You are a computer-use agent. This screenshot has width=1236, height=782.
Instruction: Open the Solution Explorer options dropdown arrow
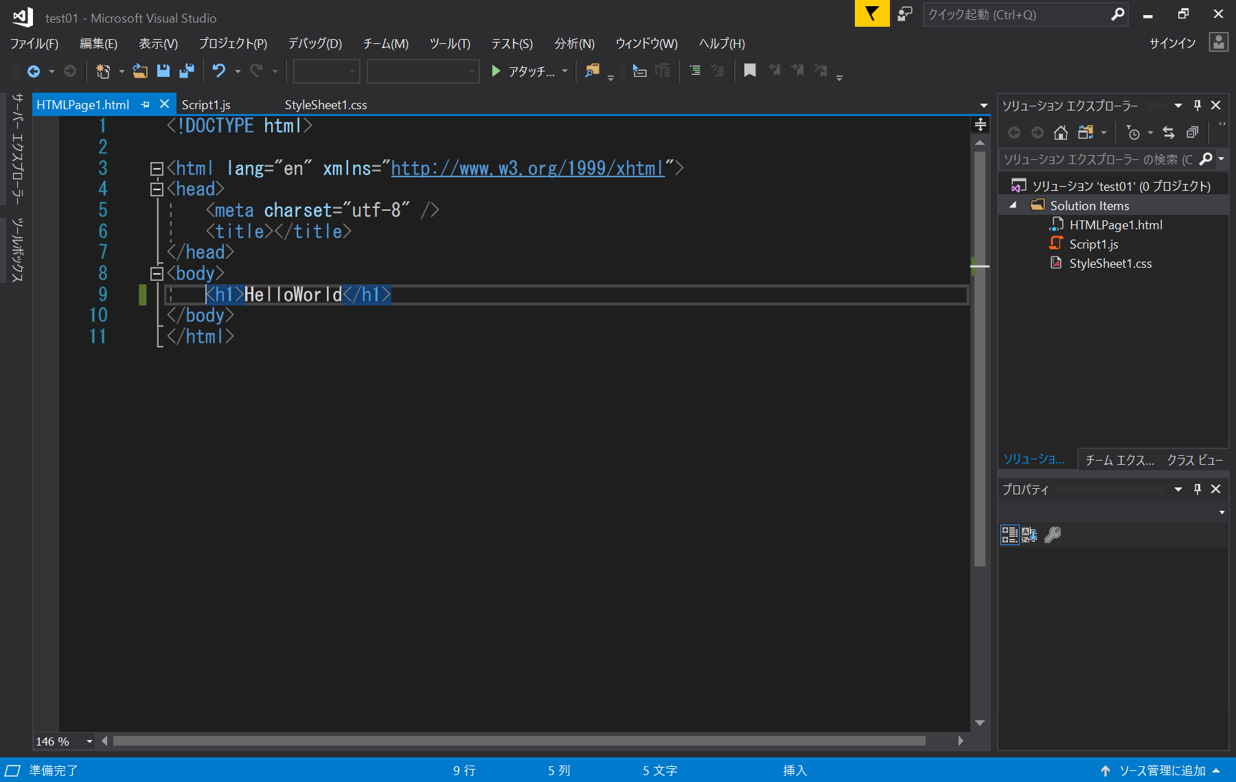coord(1178,105)
